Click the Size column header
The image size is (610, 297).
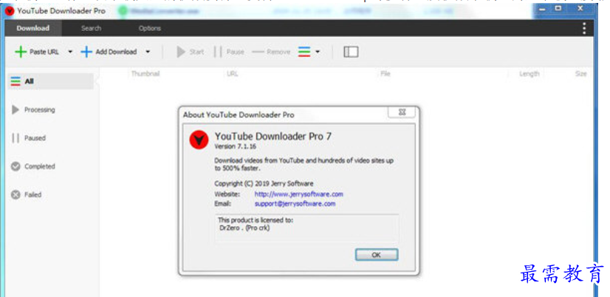[x=580, y=74]
